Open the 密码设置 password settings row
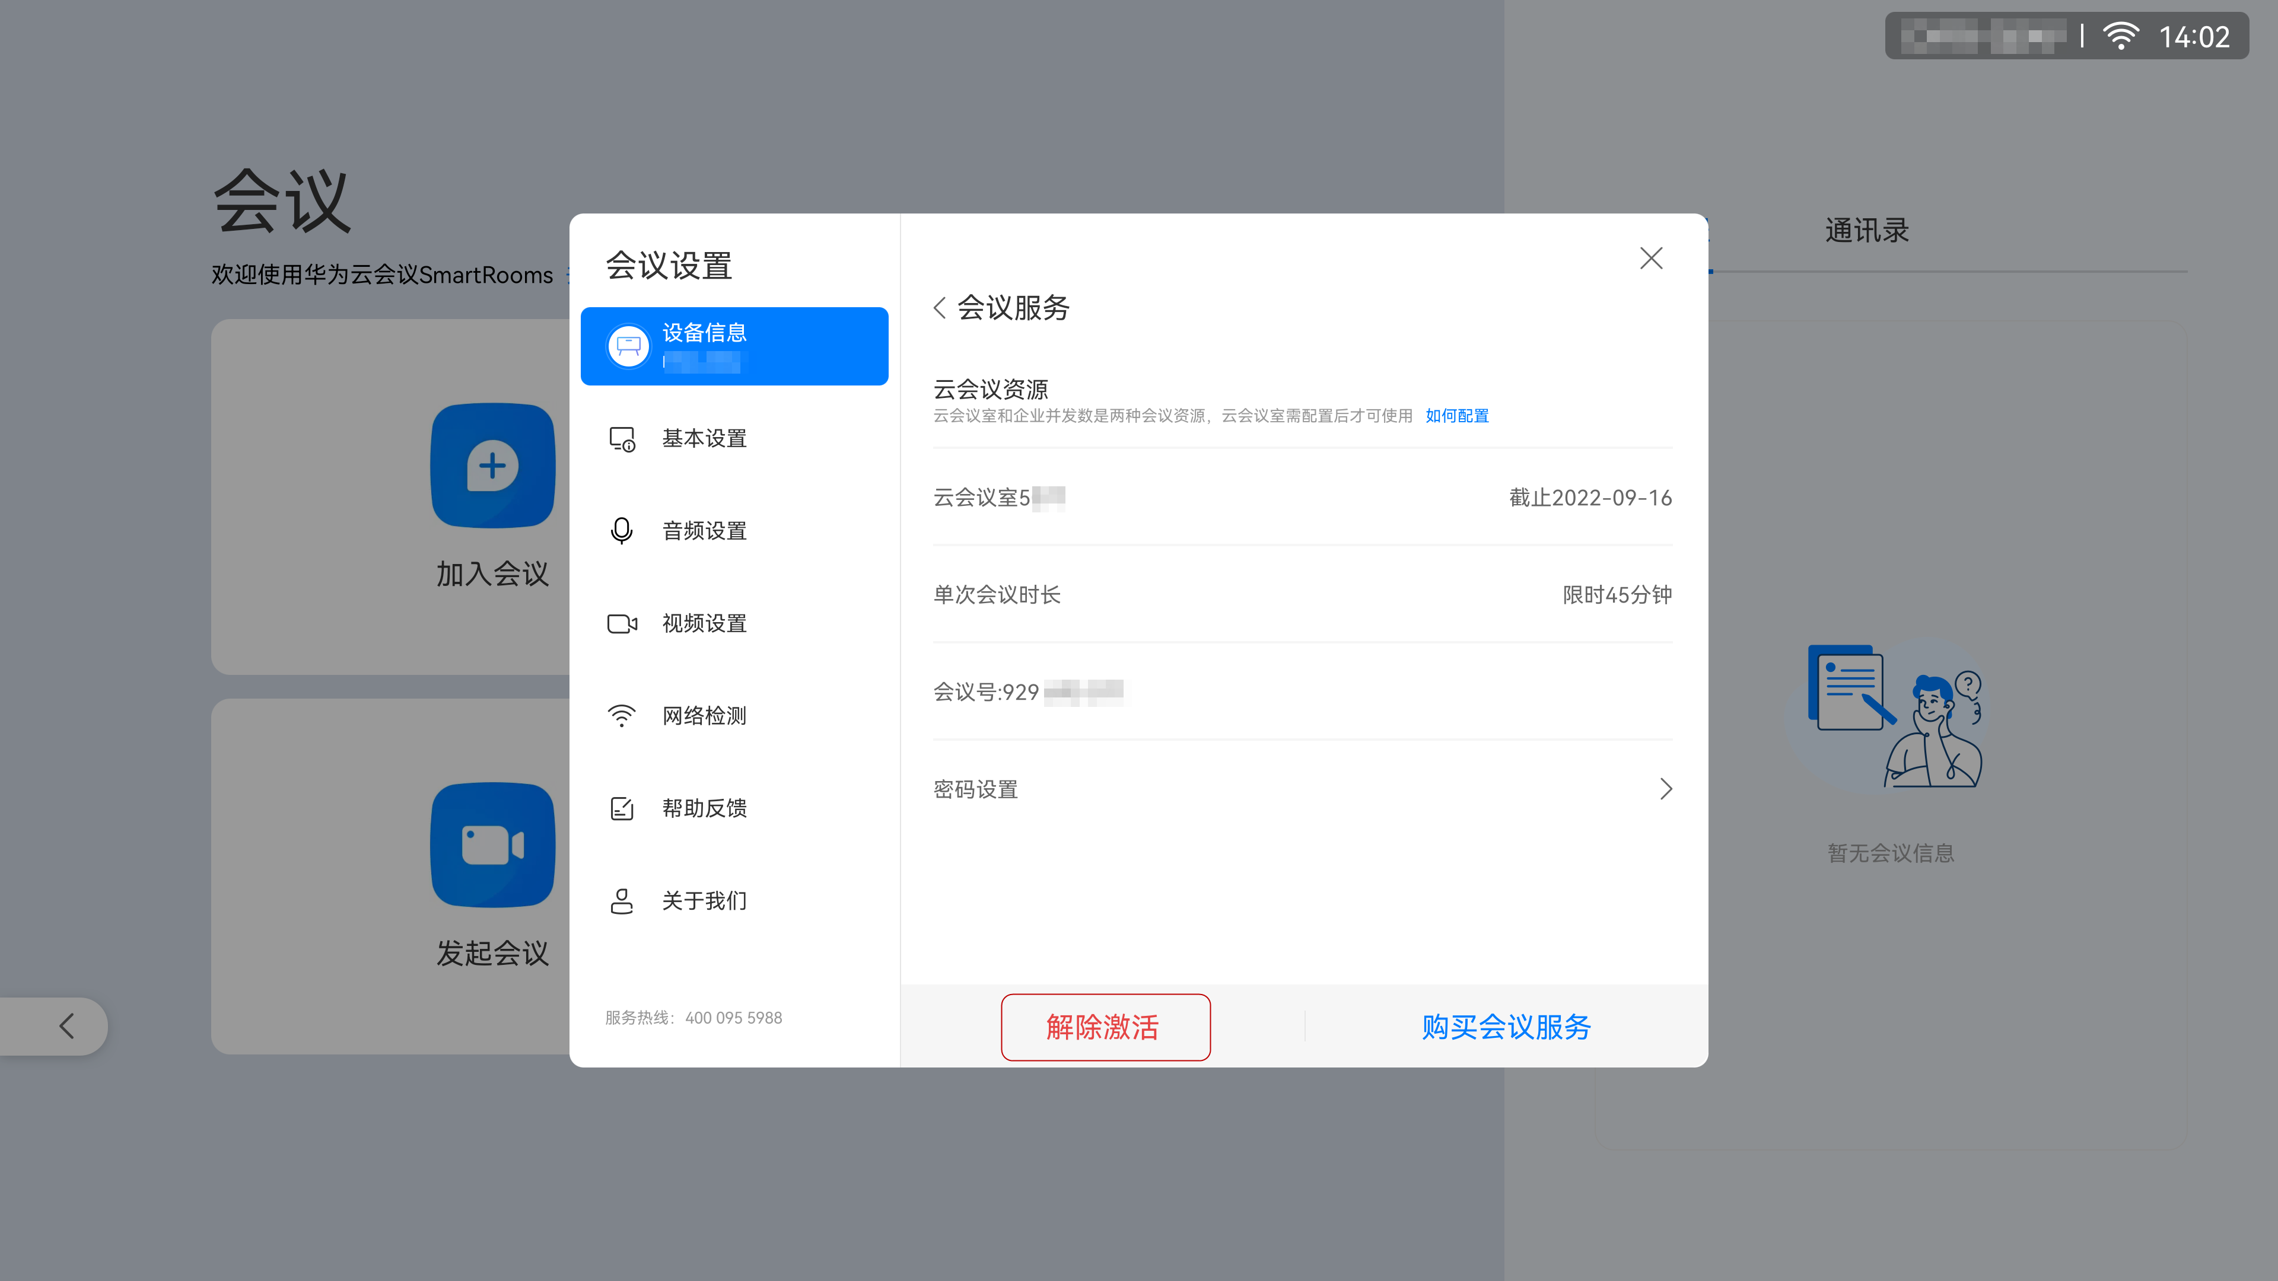The width and height of the screenshot is (2278, 1281). [x=1303, y=789]
